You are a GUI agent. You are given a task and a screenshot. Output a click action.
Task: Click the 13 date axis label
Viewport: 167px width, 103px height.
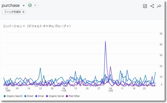coord(75,88)
